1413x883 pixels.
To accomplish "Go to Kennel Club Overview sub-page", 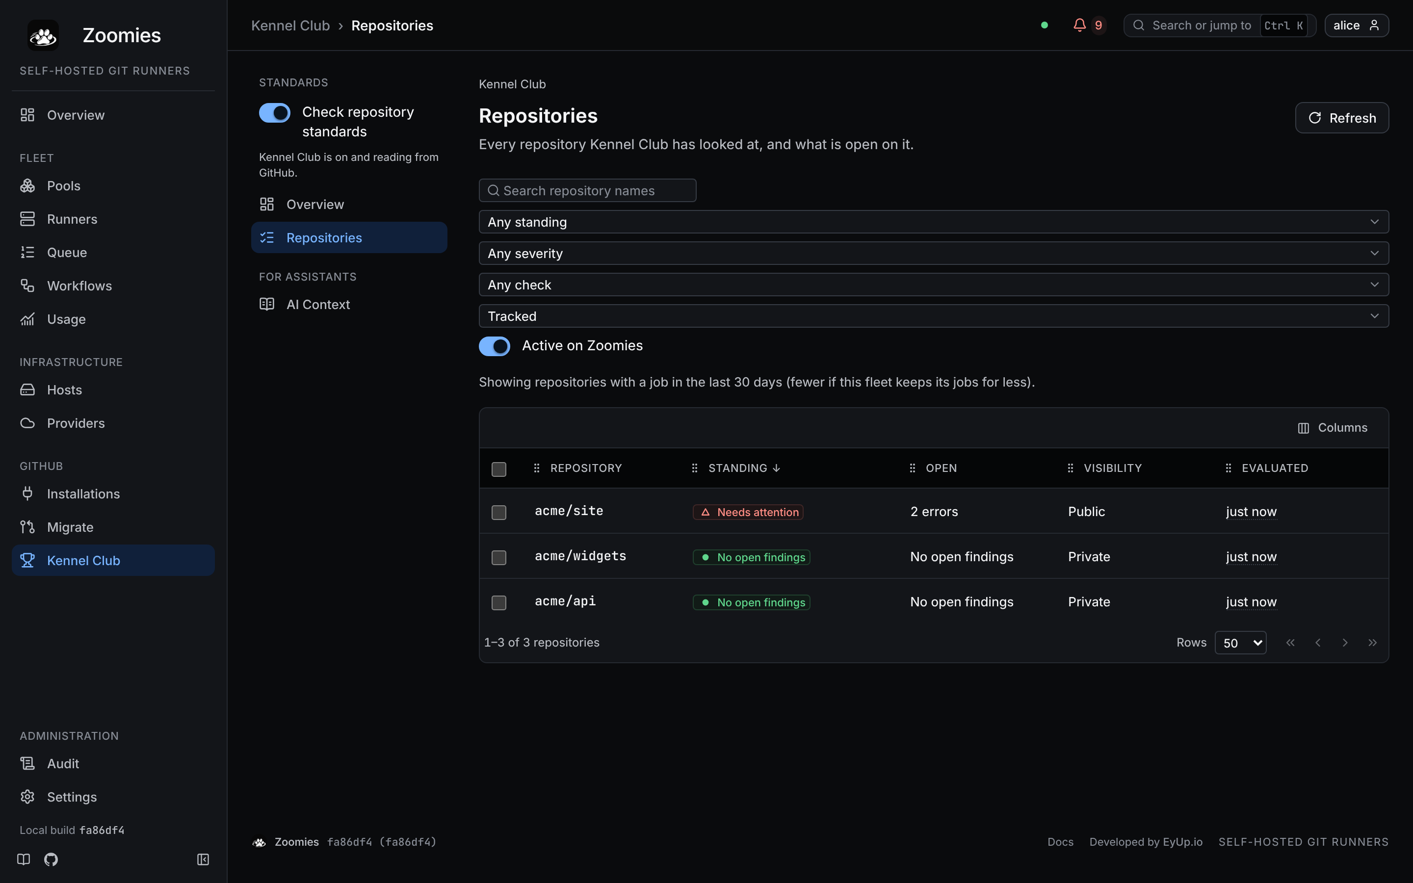I will click(x=349, y=205).
